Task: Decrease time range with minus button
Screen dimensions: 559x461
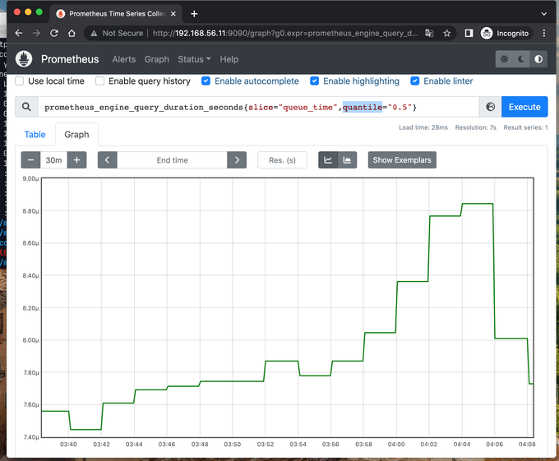Action: (31, 160)
